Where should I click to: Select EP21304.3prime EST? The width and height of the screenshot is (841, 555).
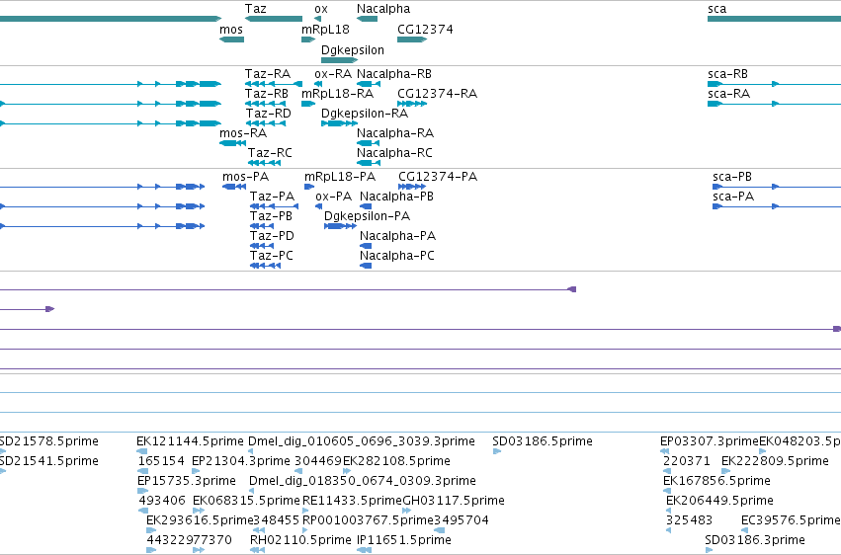tap(196, 471)
